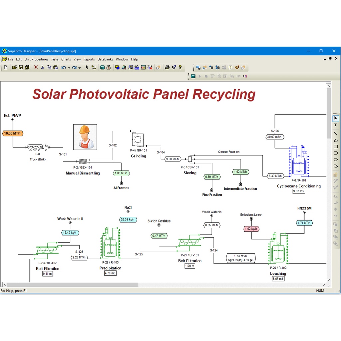This screenshot has width=341, height=341.
Task: Click the scissors Cut icon
Action: tap(42, 67)
